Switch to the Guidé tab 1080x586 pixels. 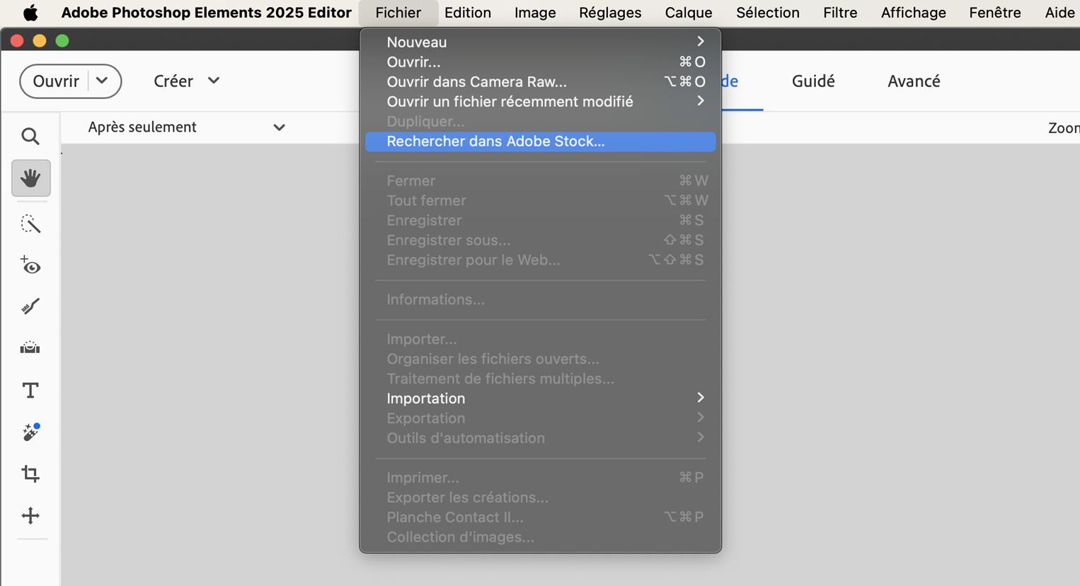point(813,81)
